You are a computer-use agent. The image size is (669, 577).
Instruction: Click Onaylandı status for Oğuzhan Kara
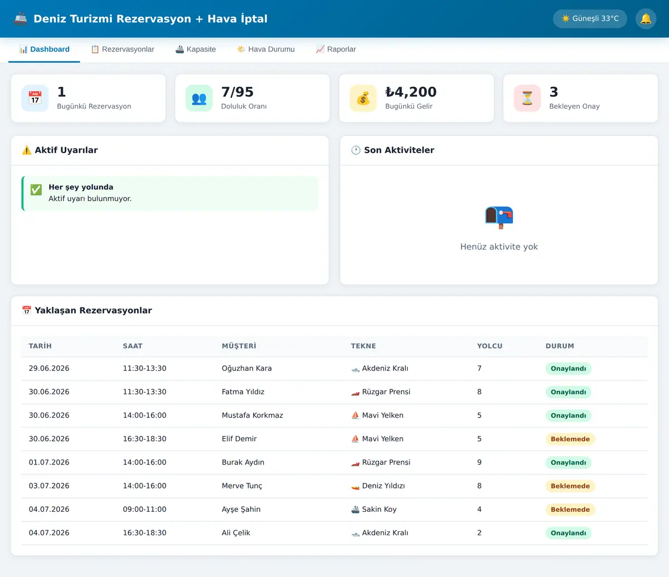click(x=568, y=369)
